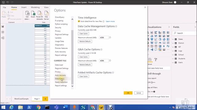Image resolution: width=197 pixels, height=110 pixels.
Task: Expand the Users table in Fields
Action: [173, 62]
